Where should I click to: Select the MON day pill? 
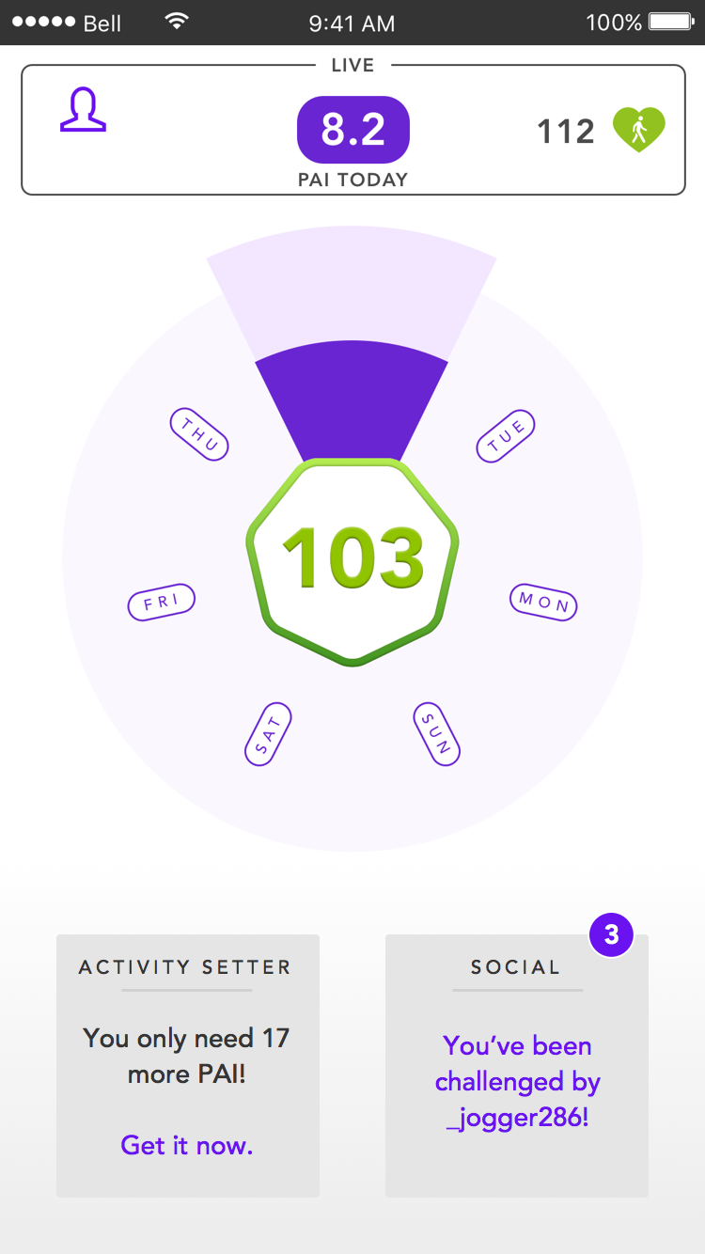tap(543, 602)
